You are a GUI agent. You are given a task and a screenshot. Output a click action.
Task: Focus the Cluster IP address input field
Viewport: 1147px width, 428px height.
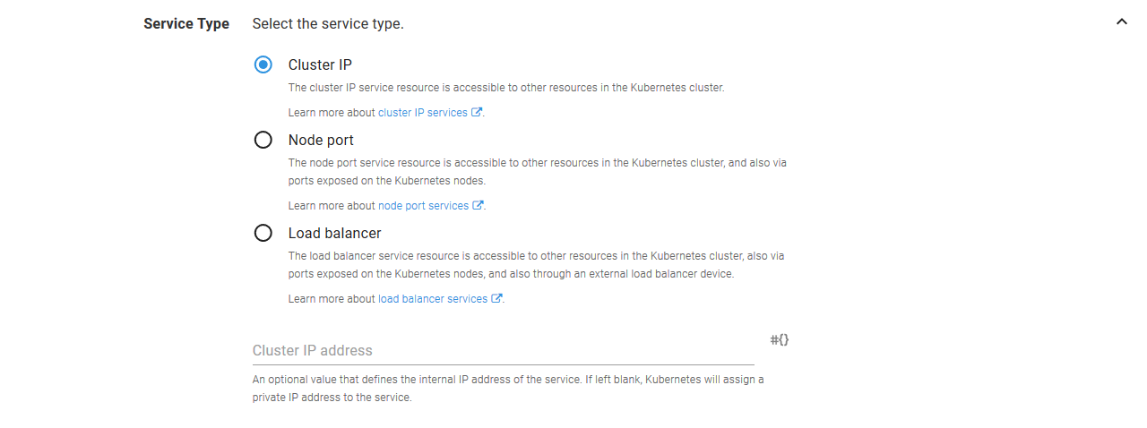click(x=503, y=350)
